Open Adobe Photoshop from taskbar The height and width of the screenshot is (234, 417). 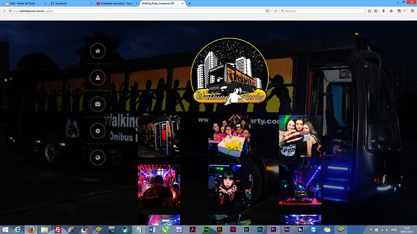click(260, 229)
